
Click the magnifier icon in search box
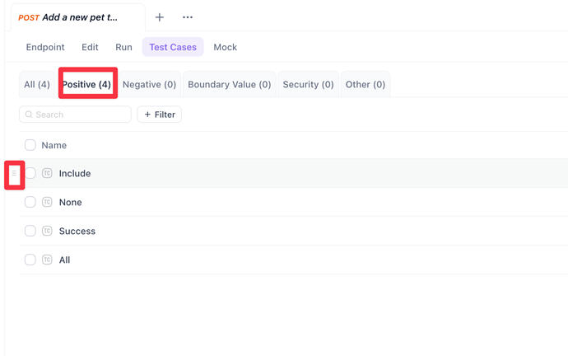29,115
